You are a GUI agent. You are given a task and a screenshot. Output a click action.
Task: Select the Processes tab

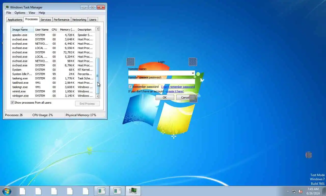[31, 19]
